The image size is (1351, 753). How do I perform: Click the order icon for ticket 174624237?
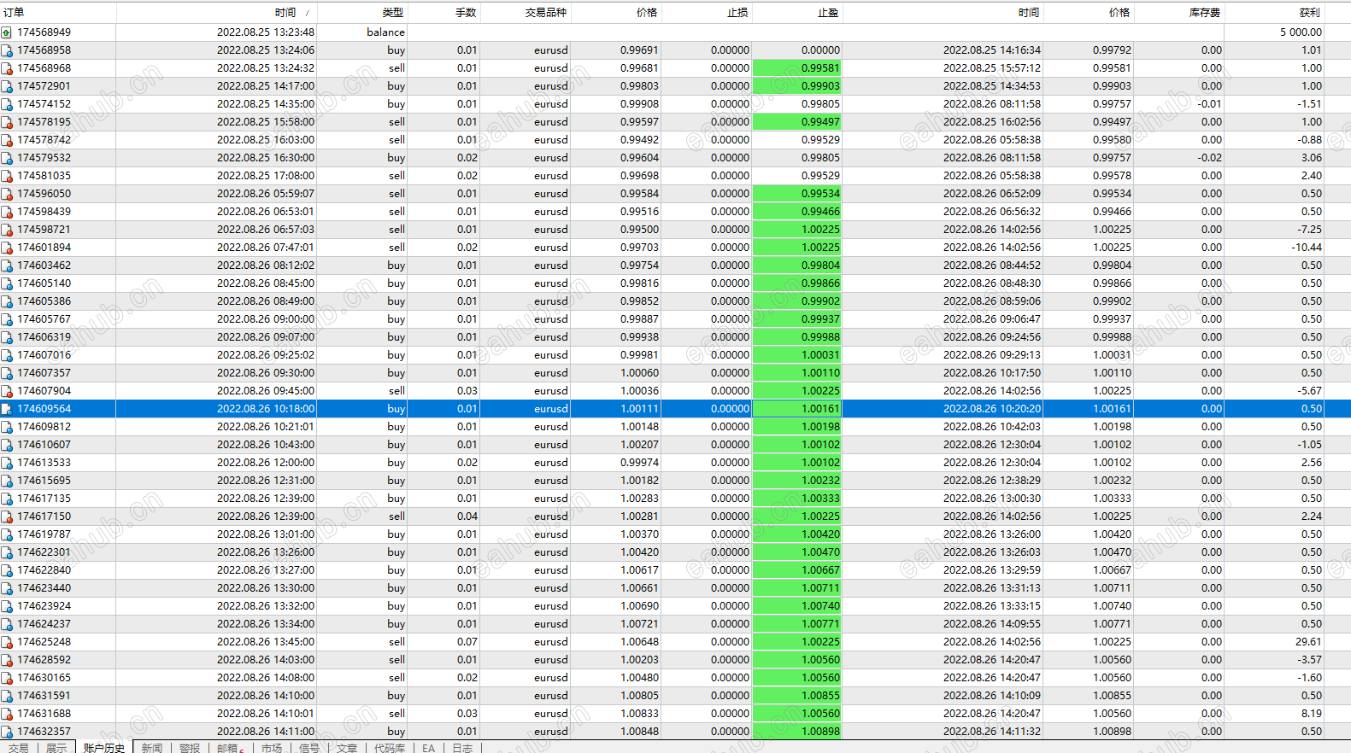[x=6, y=624]
